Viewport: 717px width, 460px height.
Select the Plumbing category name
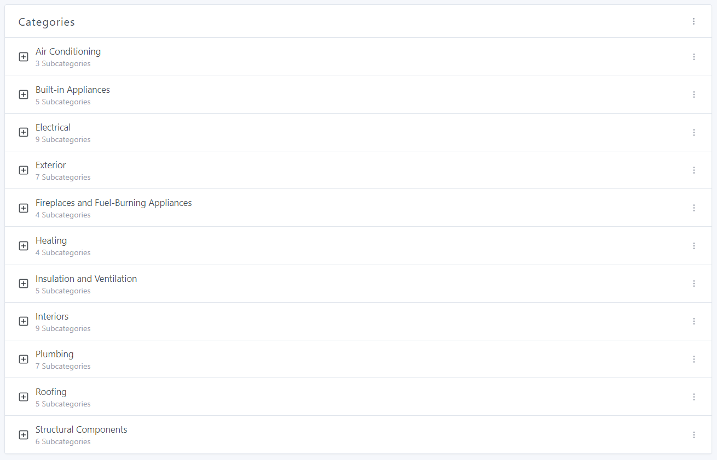55,354
